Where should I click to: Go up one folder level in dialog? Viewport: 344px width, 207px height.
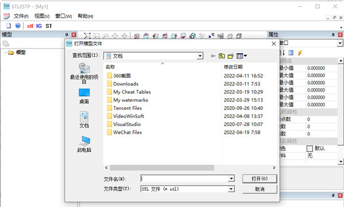click(x=222, y=56)
